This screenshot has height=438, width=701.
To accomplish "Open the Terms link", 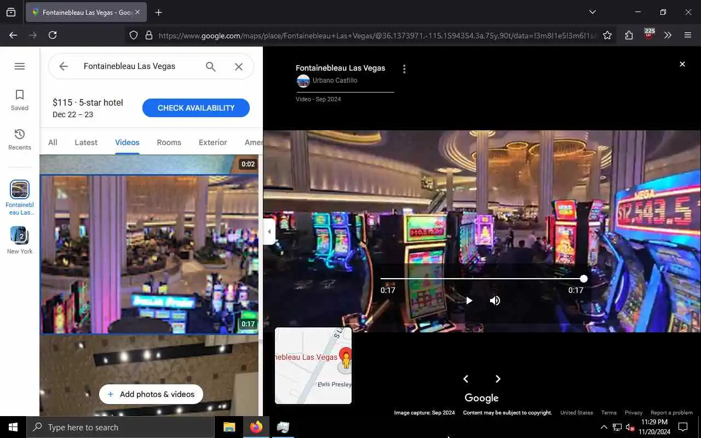I will (x=609, y=413).
